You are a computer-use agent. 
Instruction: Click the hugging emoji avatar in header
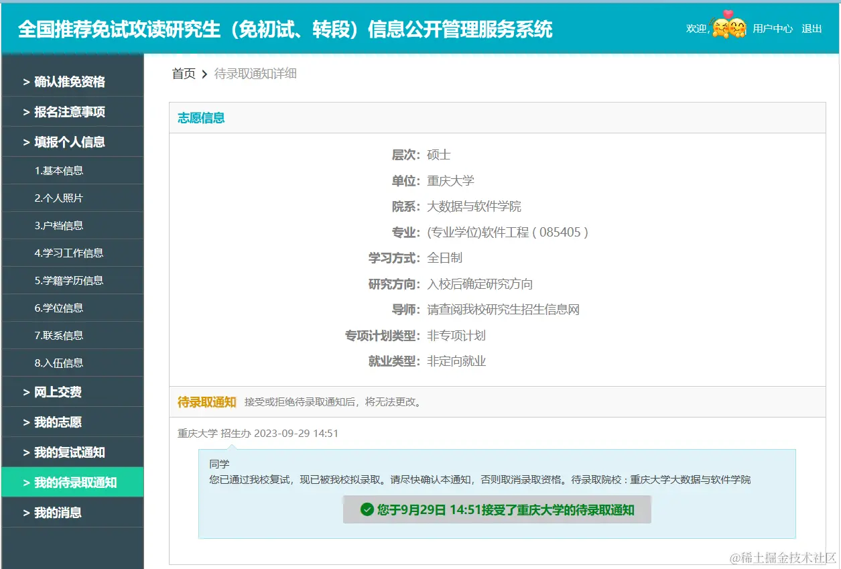[x=729, y=26]
